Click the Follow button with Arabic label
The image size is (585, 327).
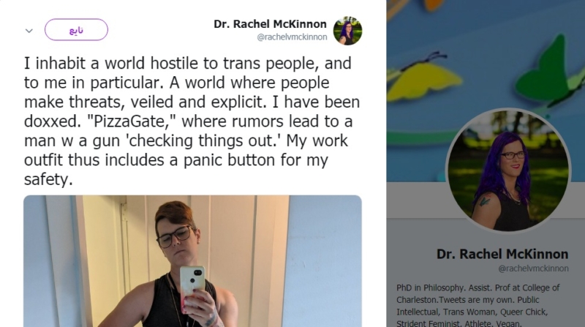[76, 29]
